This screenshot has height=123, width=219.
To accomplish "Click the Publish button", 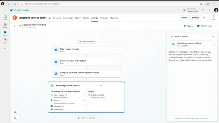I will [x=184, y=18].
